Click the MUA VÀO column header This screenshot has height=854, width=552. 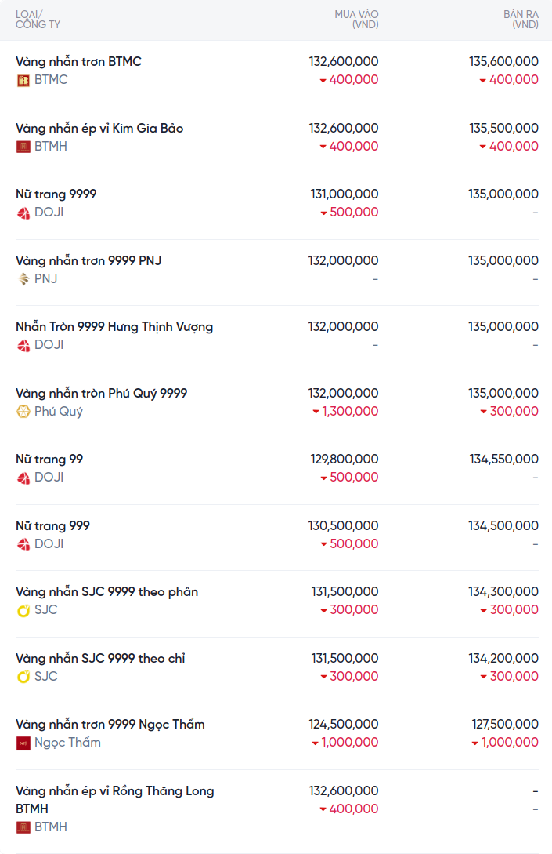(356, 20)
